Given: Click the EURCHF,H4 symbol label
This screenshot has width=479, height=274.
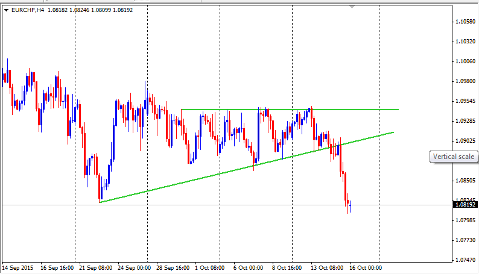Looking at the screenshot, I should pos(28,10).
